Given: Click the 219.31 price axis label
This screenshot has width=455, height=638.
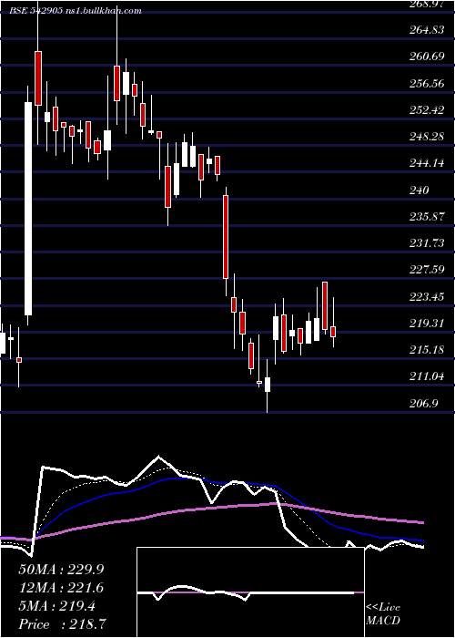Looking at the screenshot, I should pos(426,324).
